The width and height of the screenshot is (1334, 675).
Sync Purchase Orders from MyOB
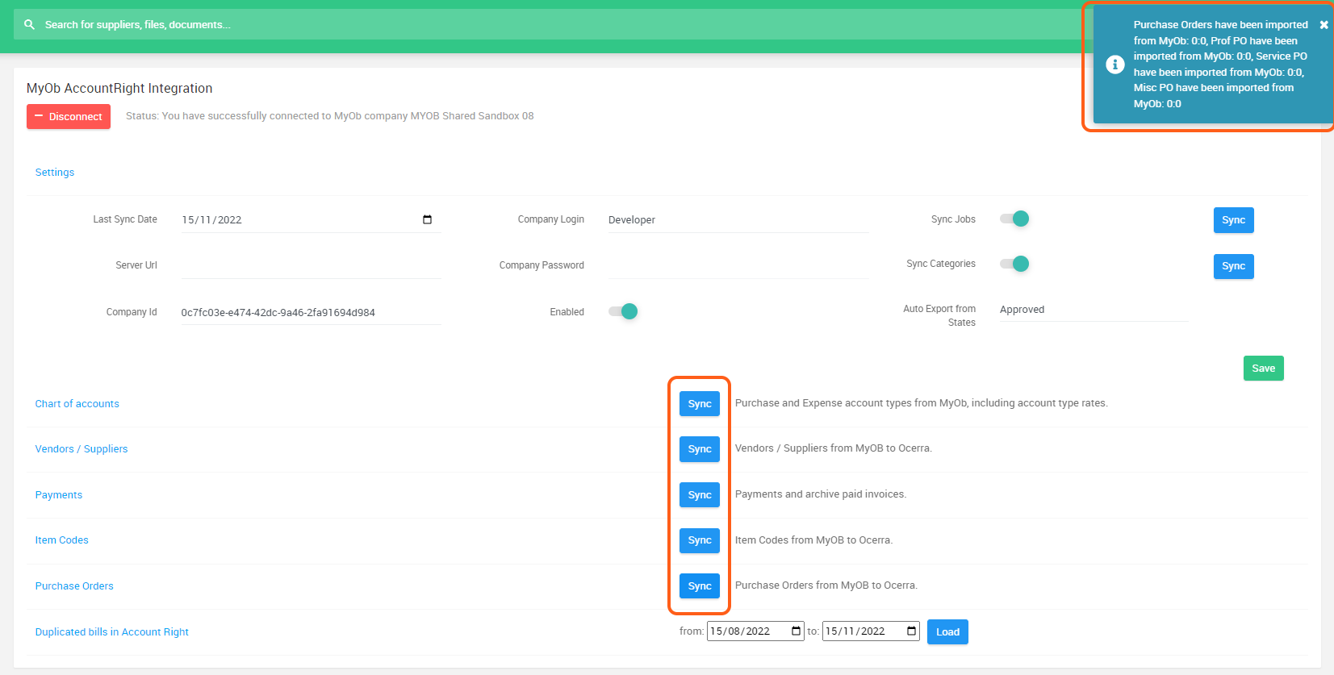click(700, 586)
